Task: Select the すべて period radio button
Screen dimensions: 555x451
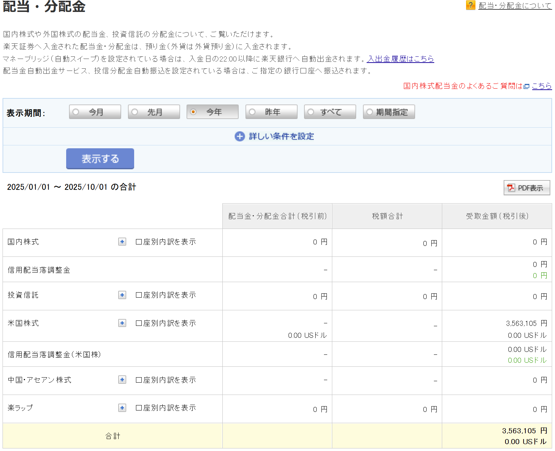Action: tap(311, 112)
